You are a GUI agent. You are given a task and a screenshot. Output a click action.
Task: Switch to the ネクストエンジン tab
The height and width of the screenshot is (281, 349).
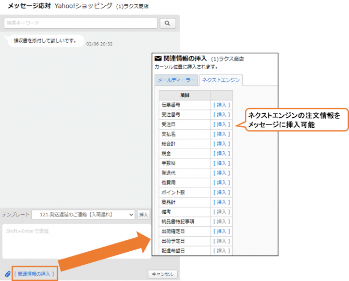[x=221, y=80]
